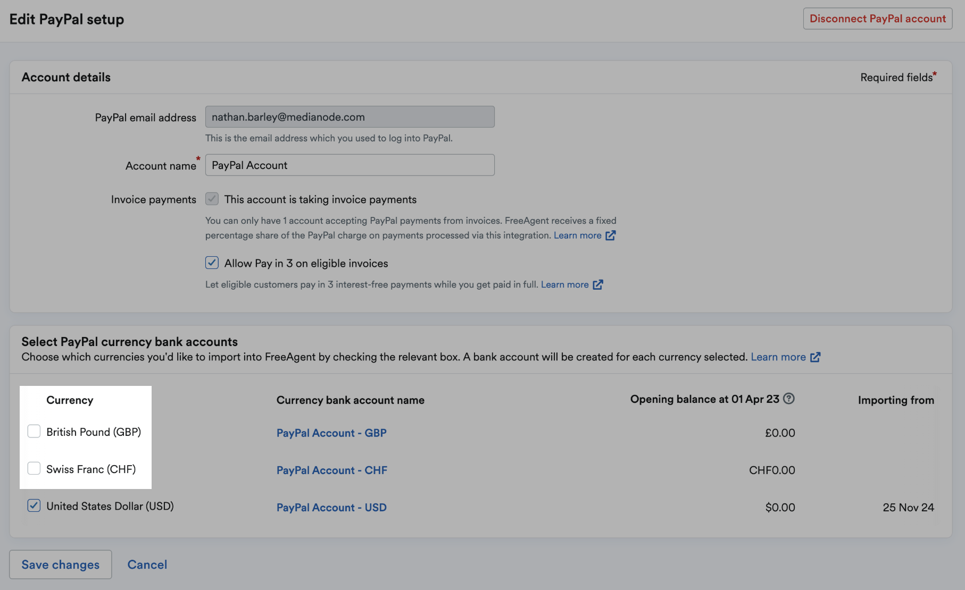The image size is (965, 590).
Task: Click 'This account is taking invoice payments' label
Action: tap(320, 200)
